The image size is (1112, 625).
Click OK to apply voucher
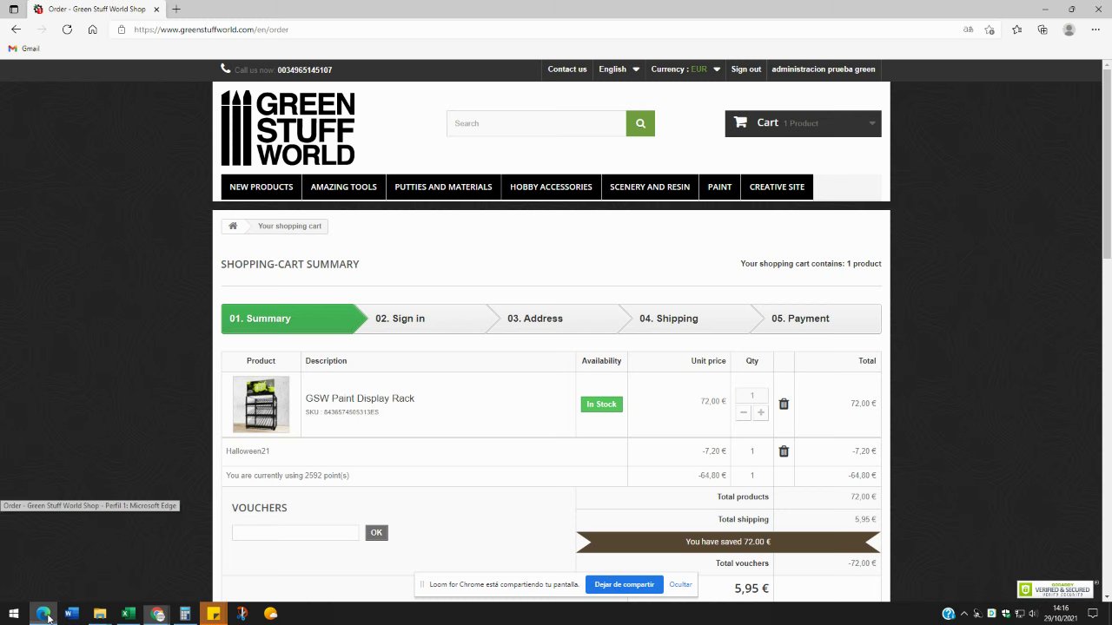pyautogui.click(x=376, y=533)
